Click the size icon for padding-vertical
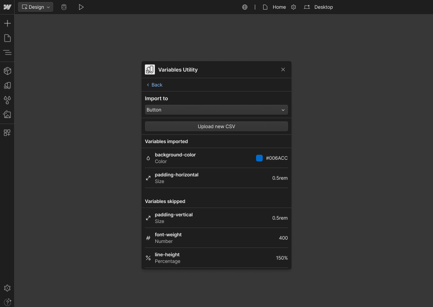 [x=148, y=218]
